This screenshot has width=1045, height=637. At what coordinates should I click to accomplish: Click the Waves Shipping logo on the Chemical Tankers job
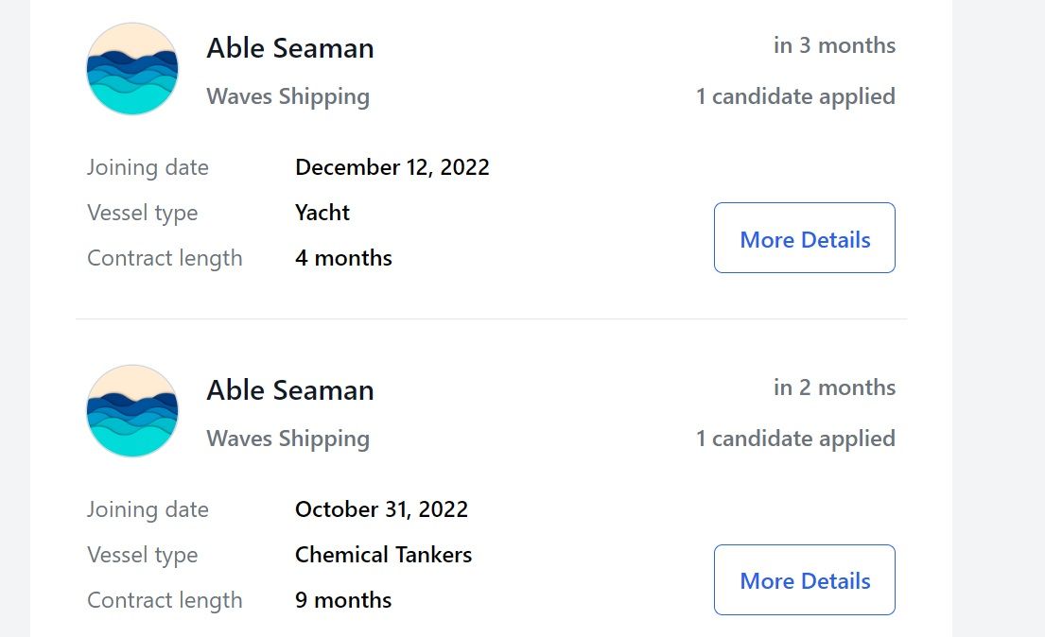tap(132, 410)
